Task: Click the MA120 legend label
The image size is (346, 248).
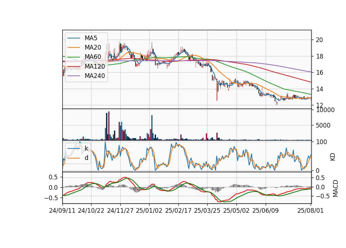Action: point(95,66)
